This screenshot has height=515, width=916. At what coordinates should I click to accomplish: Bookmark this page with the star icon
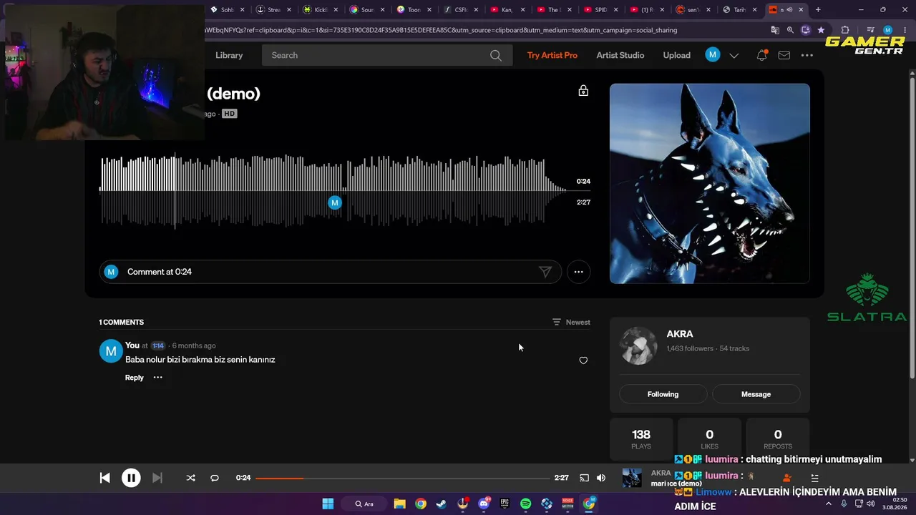point(821,30)
